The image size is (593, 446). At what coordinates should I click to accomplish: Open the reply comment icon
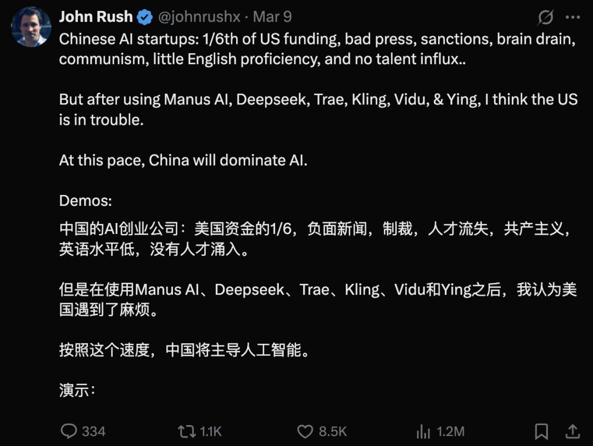point(69,431)
